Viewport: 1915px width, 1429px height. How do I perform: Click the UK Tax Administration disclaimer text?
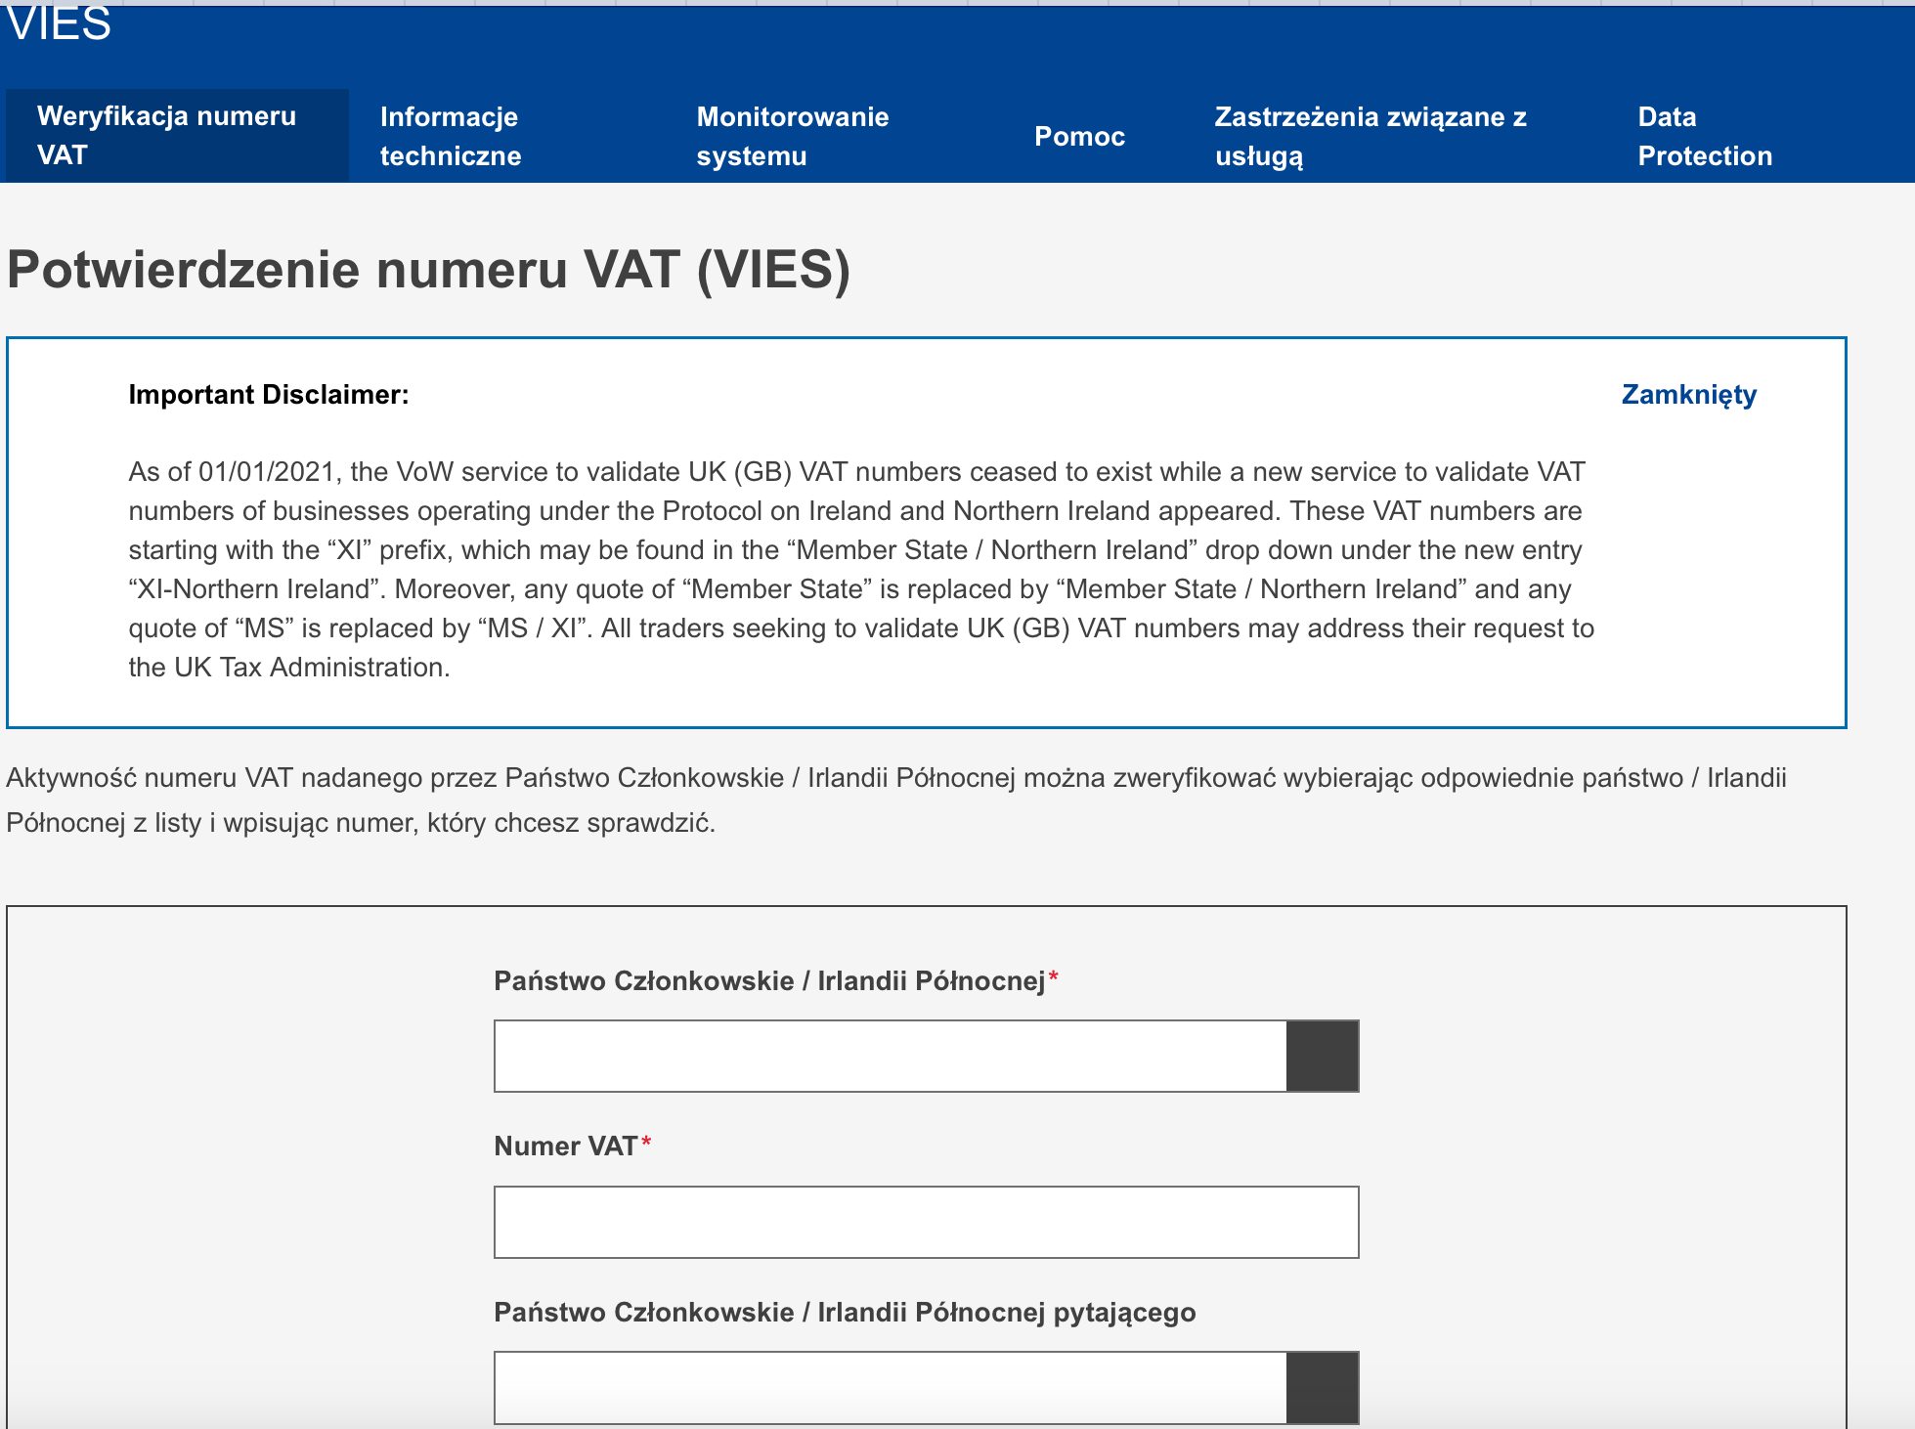(x=289, y=668)
